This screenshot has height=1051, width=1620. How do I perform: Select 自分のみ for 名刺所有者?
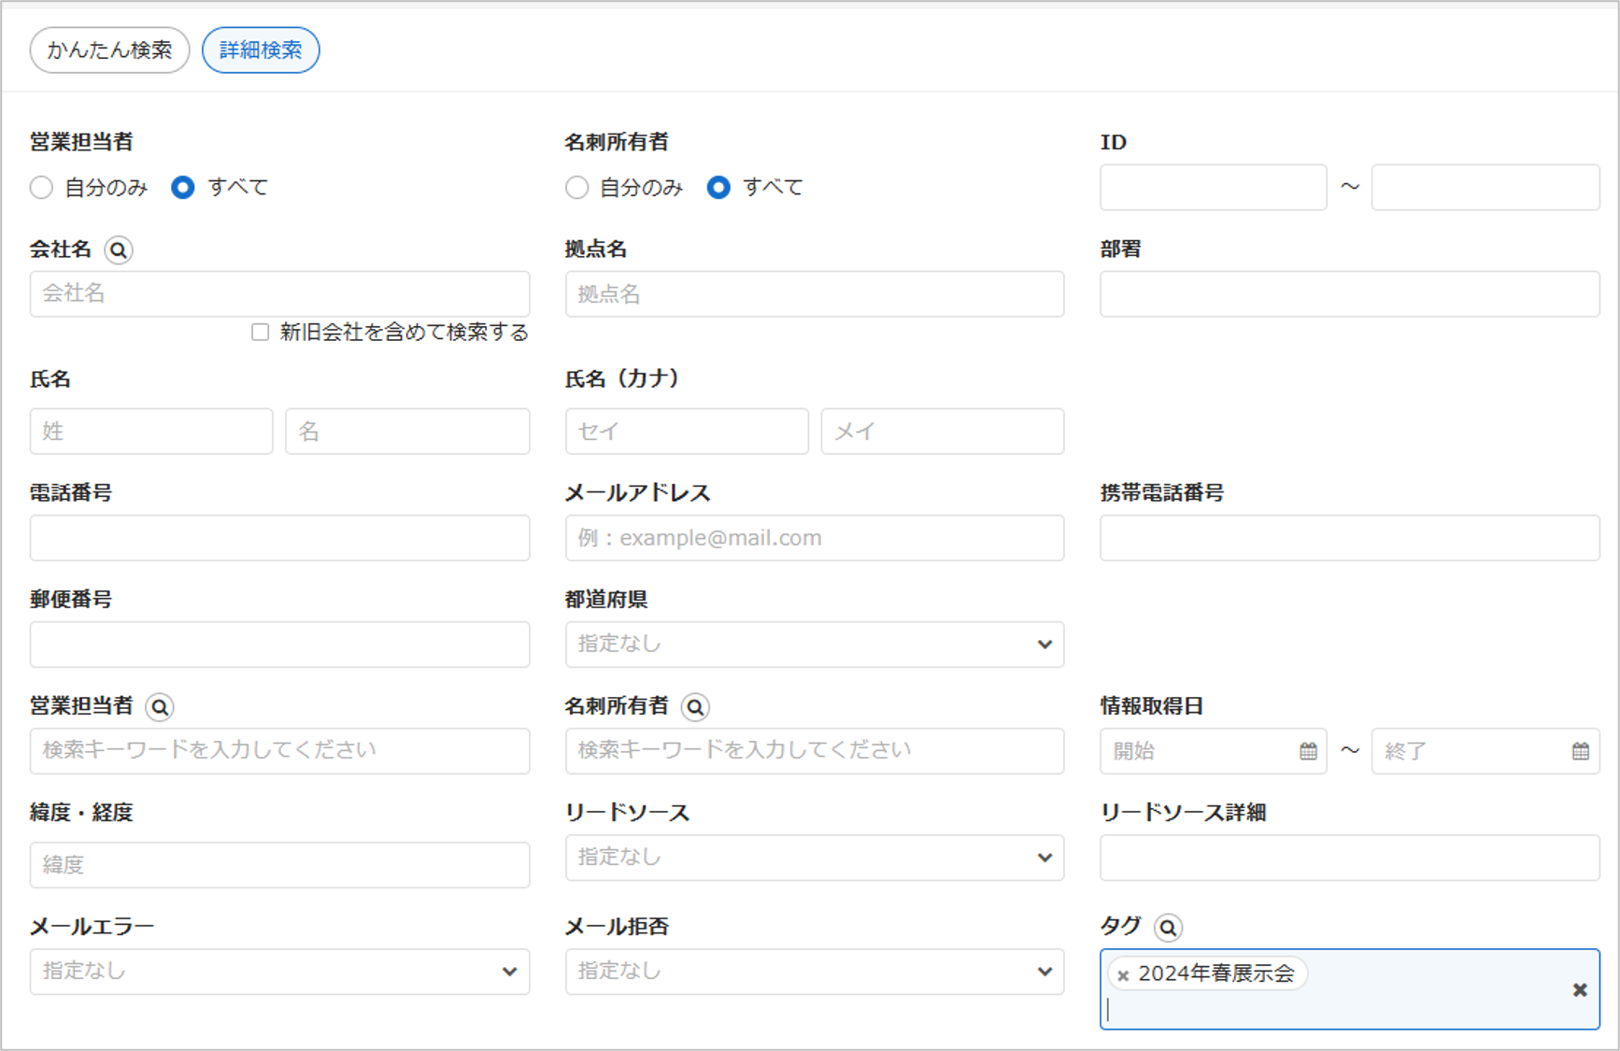click(x=577, y=188)
